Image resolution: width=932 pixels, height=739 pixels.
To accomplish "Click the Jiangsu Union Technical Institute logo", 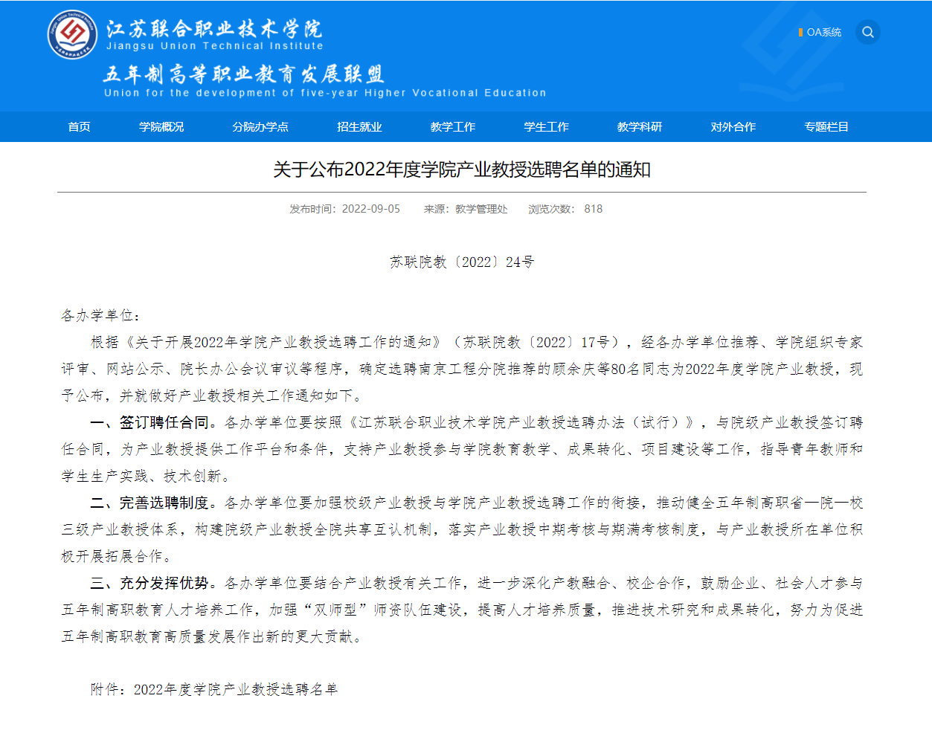I will pos(72,34).
